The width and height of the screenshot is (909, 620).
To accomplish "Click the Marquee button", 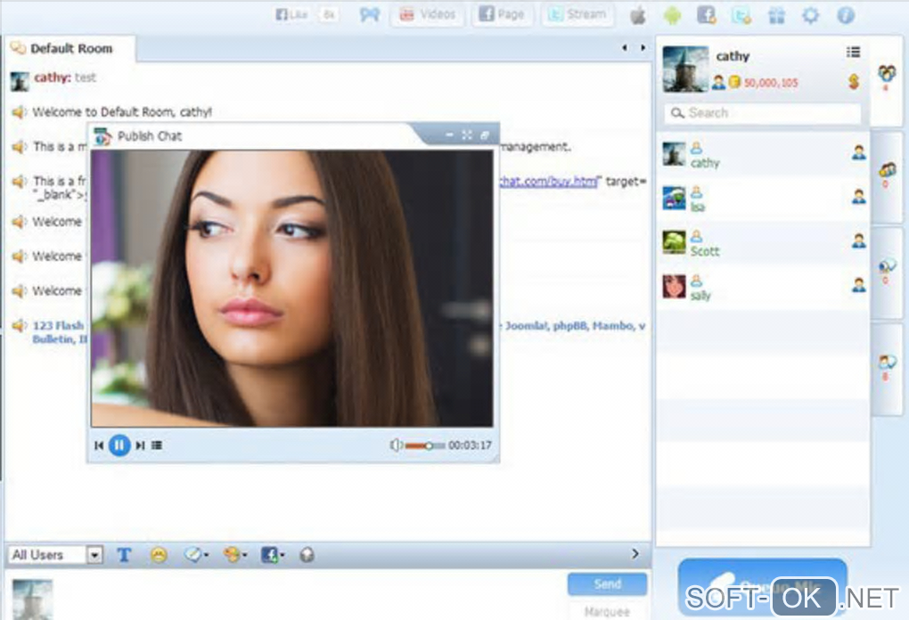I will tap(607, 611).
